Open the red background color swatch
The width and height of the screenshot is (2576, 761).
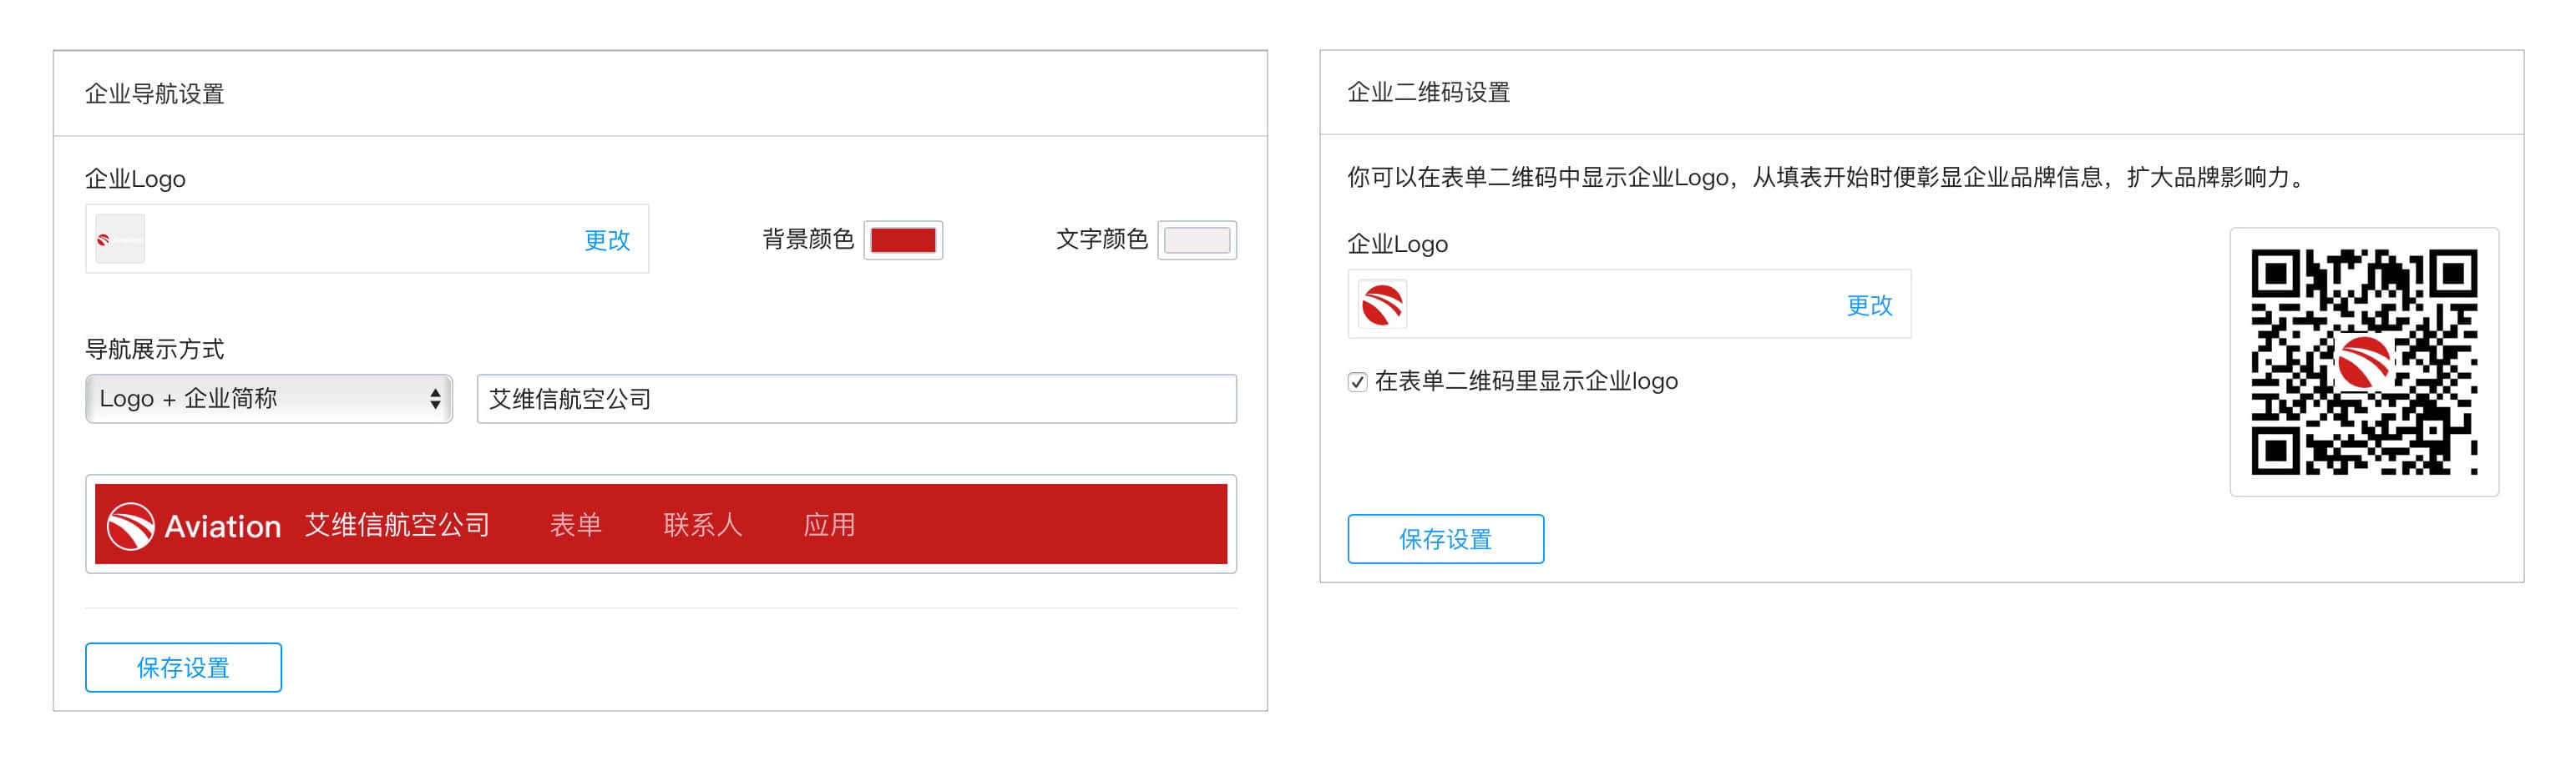pyautogui.click(x=903, y=239)
